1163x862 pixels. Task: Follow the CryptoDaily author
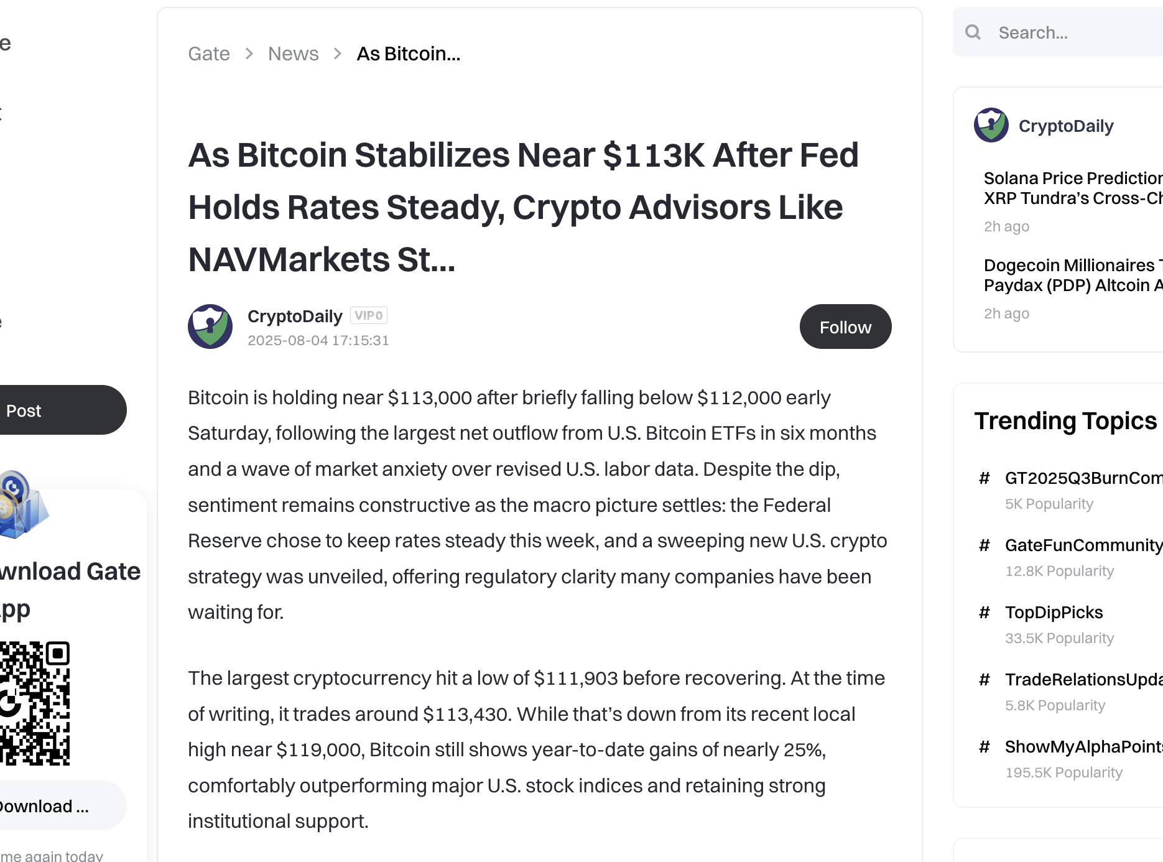845,327
